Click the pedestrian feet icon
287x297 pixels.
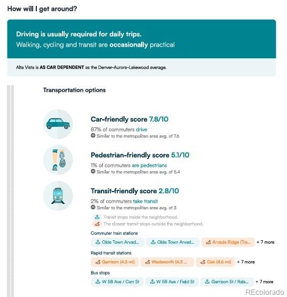(58, 160)
